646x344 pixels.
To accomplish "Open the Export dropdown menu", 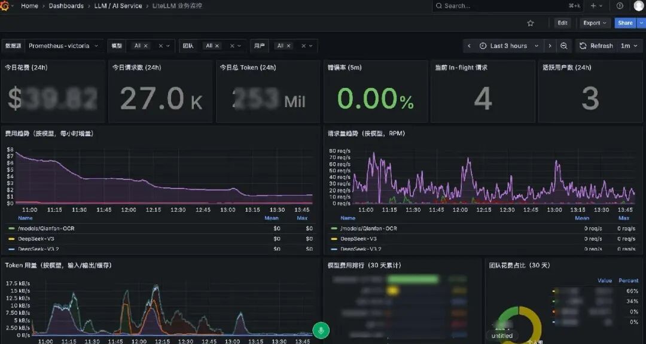I will click(595, 23).
